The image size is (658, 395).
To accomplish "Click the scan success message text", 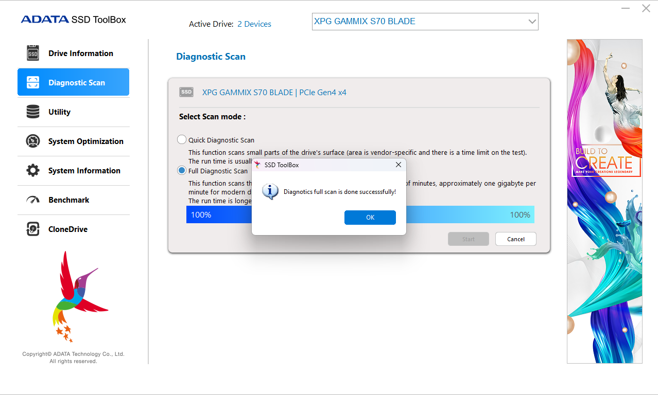I will tap(340, 192).
